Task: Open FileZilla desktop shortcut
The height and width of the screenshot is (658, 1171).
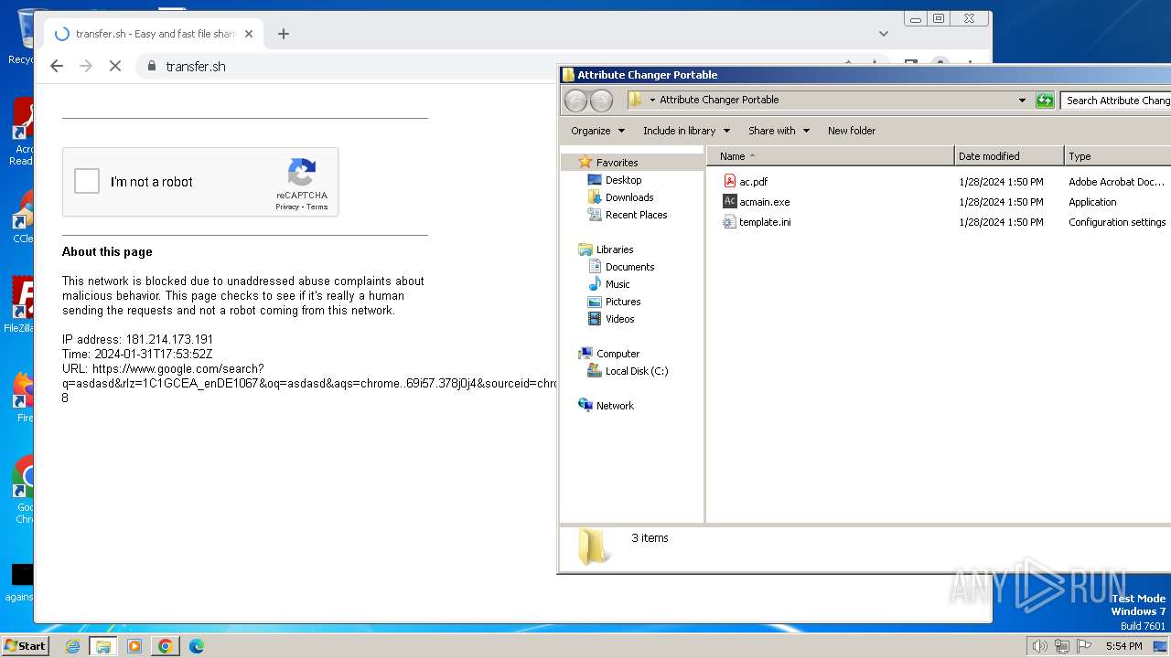Action: 20,305
